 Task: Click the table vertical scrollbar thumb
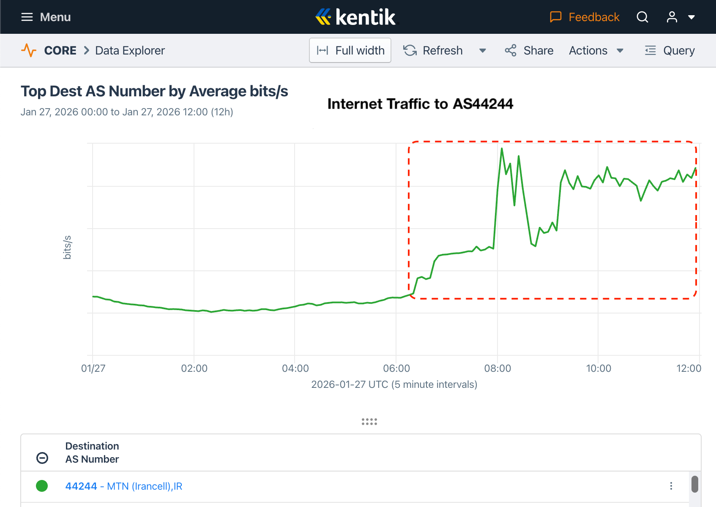click(694, 484)
